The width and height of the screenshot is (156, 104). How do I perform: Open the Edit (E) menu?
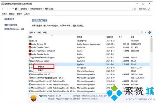[12, 14]
